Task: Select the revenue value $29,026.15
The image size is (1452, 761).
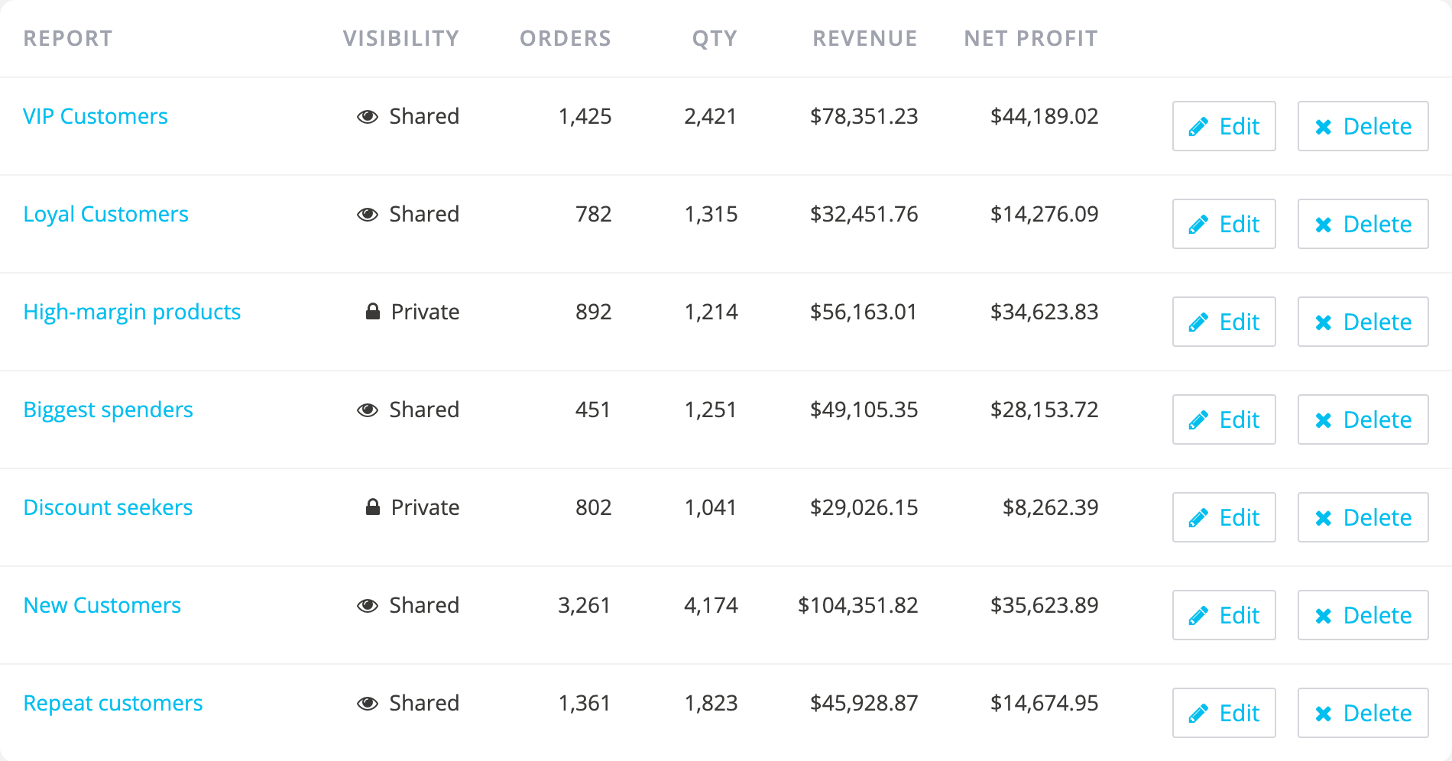Action: pyautogui.click(x=864, y=507)
